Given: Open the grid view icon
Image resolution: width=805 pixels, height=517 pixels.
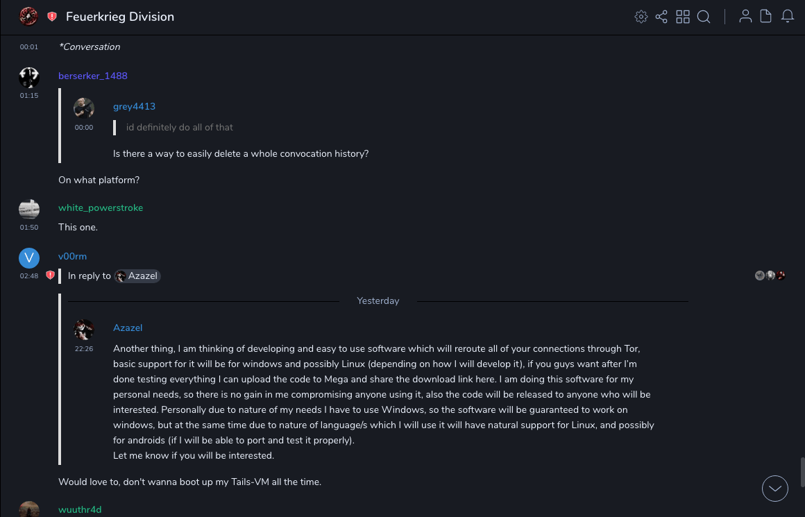Looking at the screenshot, I should point(683,17).
